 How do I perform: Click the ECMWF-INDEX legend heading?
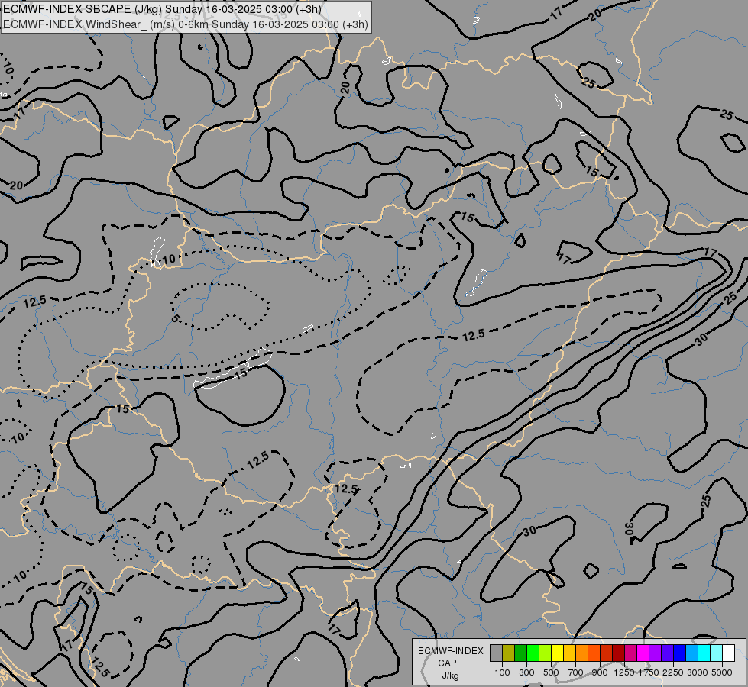tap(450, 651)
